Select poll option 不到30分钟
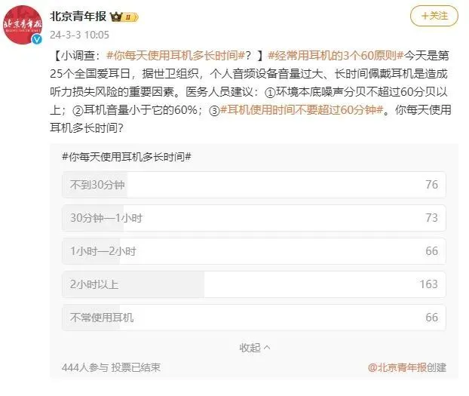Screen dimensions: 469x396 254,185
